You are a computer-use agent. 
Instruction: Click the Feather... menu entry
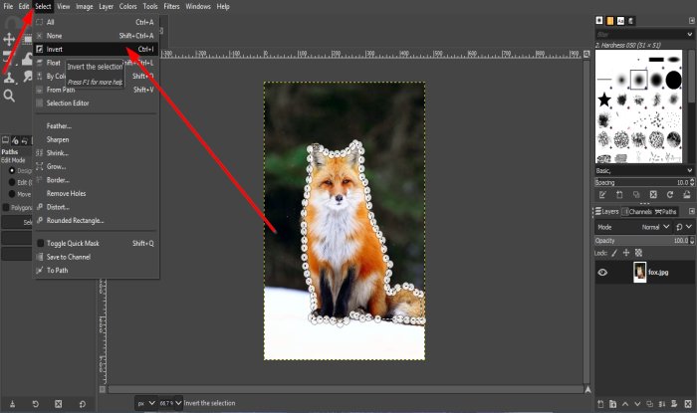59,125
